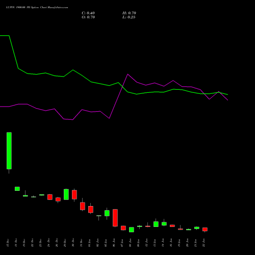Click the opening price value 'O: 0.70'
The width and height of the screenshot is (255, 255).
[88, 17]
